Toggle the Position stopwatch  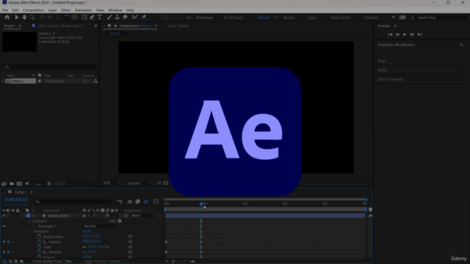[39, 241]
